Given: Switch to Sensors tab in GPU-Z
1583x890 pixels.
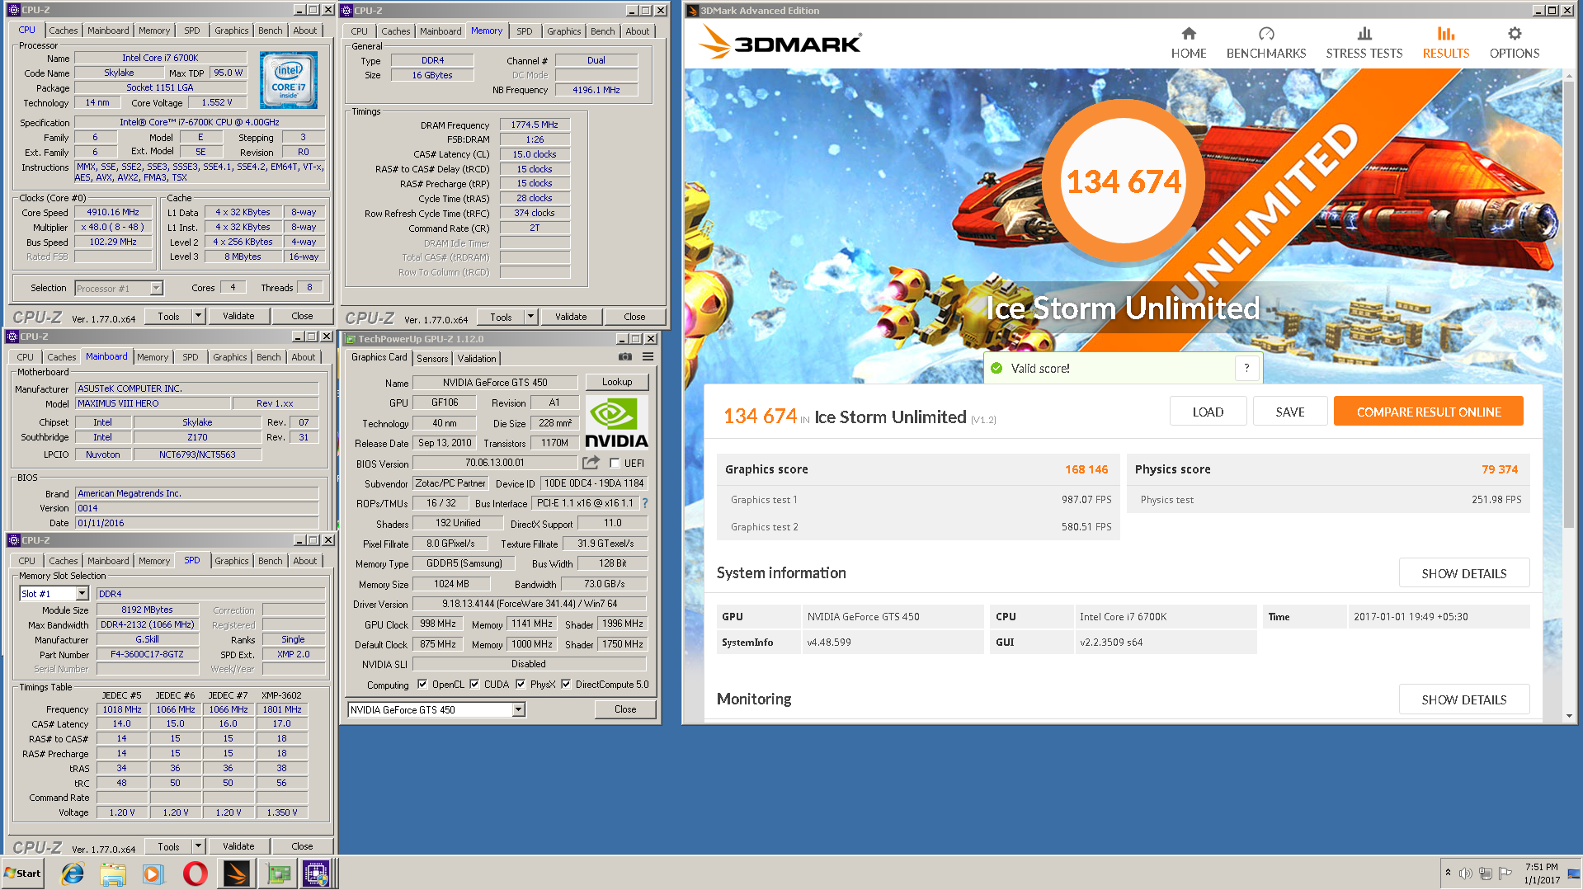Looking at the screenshot, I should point(432,358).
